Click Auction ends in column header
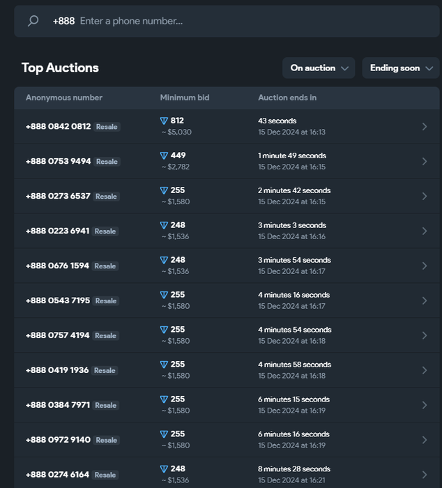 click(x=287, y=98)
